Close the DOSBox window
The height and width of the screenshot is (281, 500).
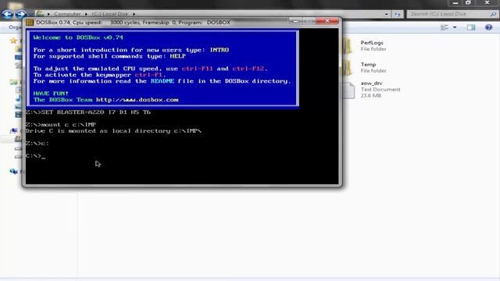pos(327,21)
